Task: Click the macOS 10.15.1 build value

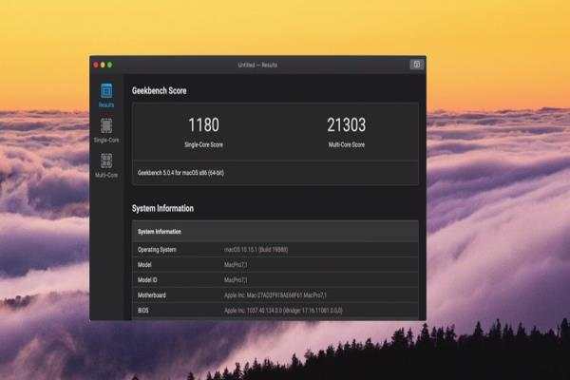Action: coord(260,249)
